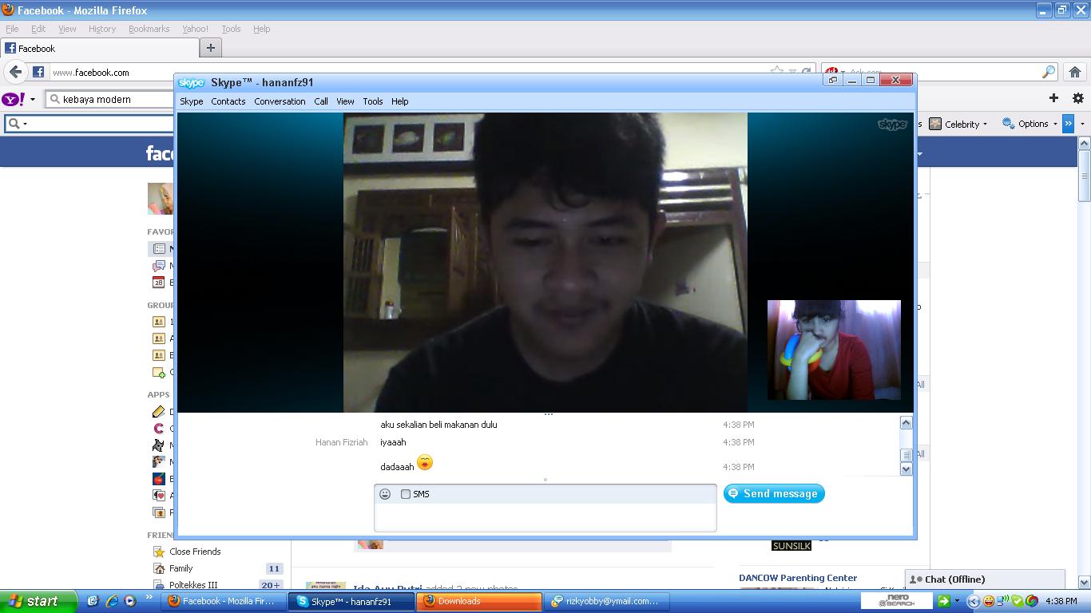This screenshot has width=1091, height=613.
Task: Open the Poltekkes III list in Facebook
Action: click(x=193, y=585)
